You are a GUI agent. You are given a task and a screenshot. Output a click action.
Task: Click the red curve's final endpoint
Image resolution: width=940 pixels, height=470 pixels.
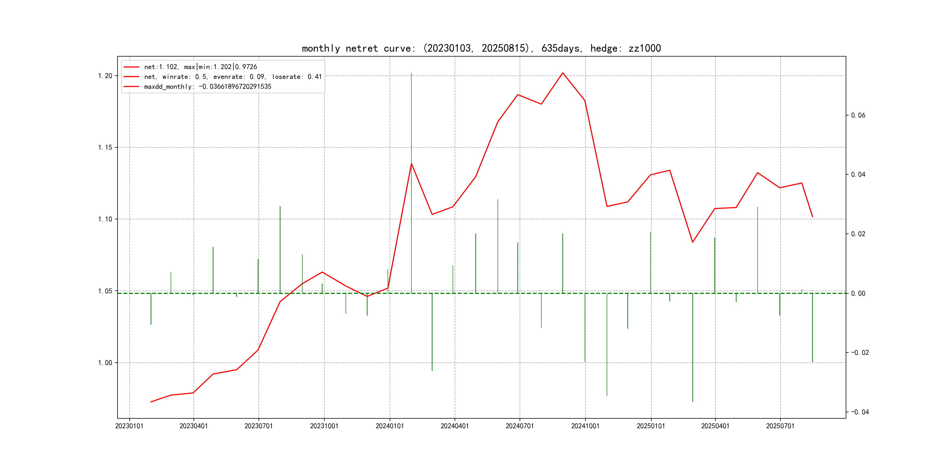812,217
